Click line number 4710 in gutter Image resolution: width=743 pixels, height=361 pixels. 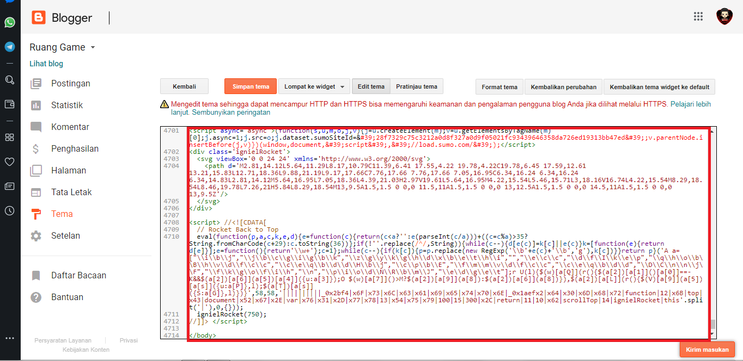click(x=171, y=236)
